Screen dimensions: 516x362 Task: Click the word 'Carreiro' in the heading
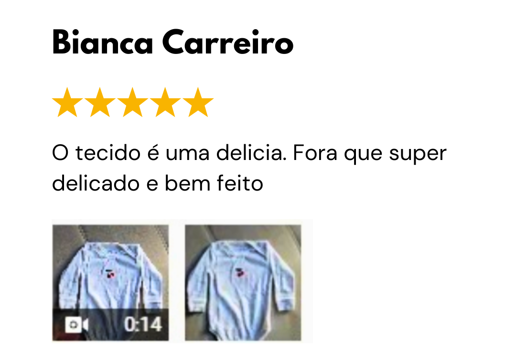[228, 42]
